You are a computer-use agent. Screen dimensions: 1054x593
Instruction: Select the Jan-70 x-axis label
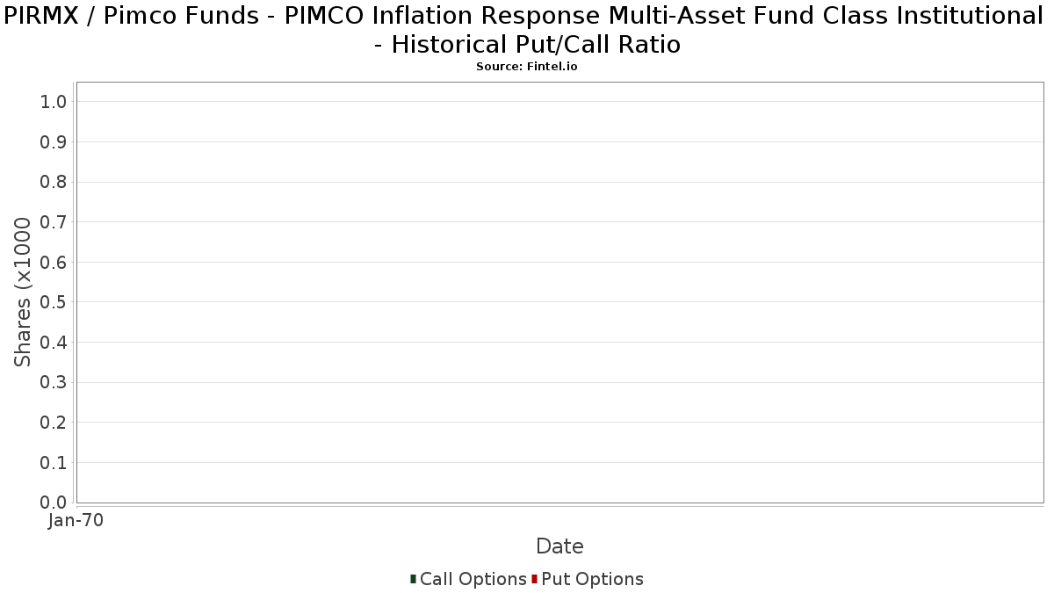tap(76, 520)
